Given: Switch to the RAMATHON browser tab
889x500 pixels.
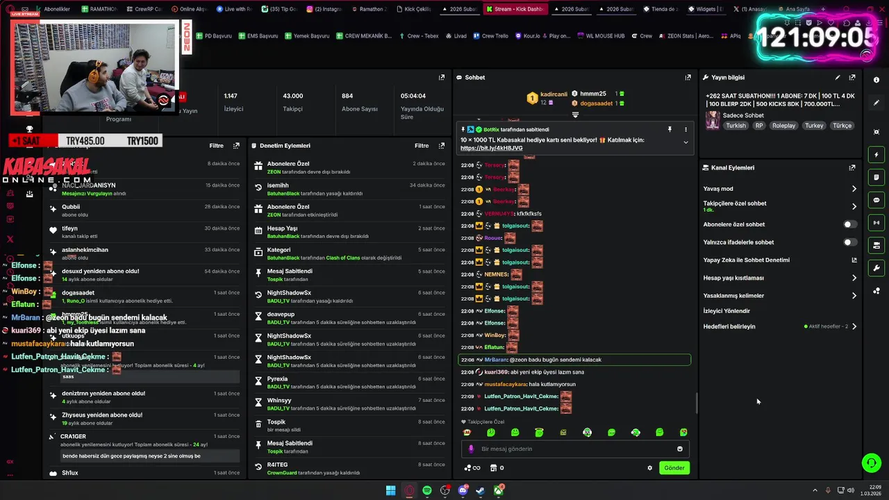Looking at the screenshot, I should click(99, 9).
